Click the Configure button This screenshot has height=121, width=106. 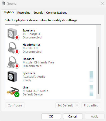pyautogui.click(x=15, y=105)
